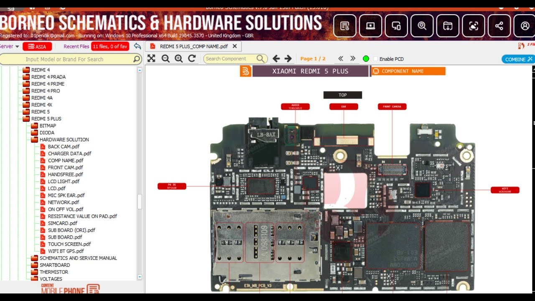535x301 pixels.
Task: Collapse the HARDWARE SOLUTION folder
Action: click(x=34, y=140)
